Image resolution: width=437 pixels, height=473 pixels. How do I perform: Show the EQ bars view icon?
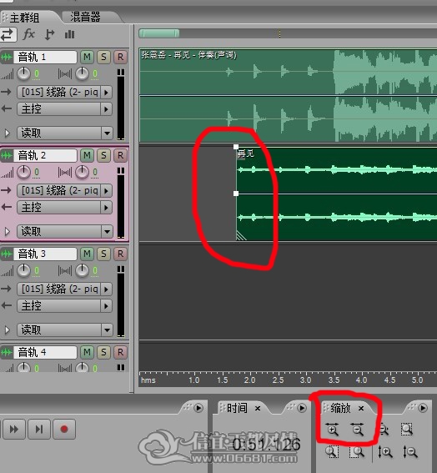pyautogui.click(x=70, y=34)
